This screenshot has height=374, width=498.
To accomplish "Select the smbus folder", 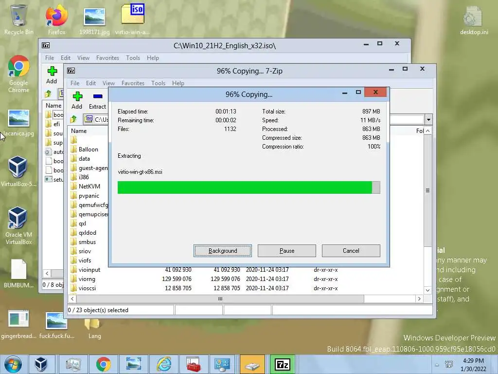I will click(87, 242).
